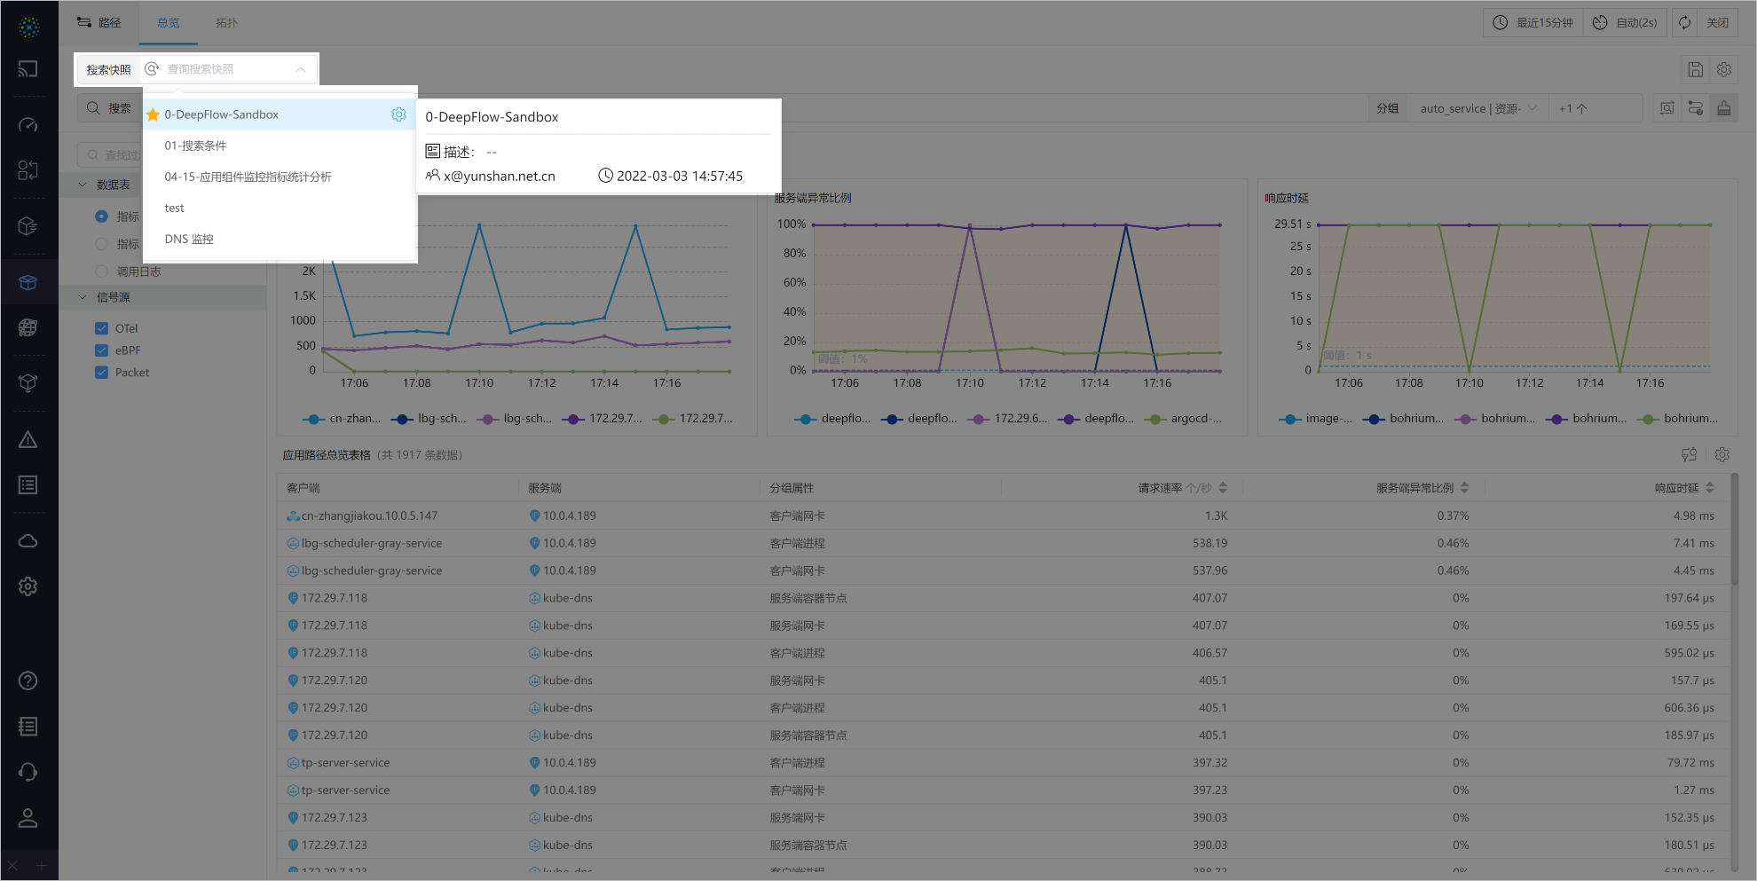Toggle the Packet checkbox

102,373
